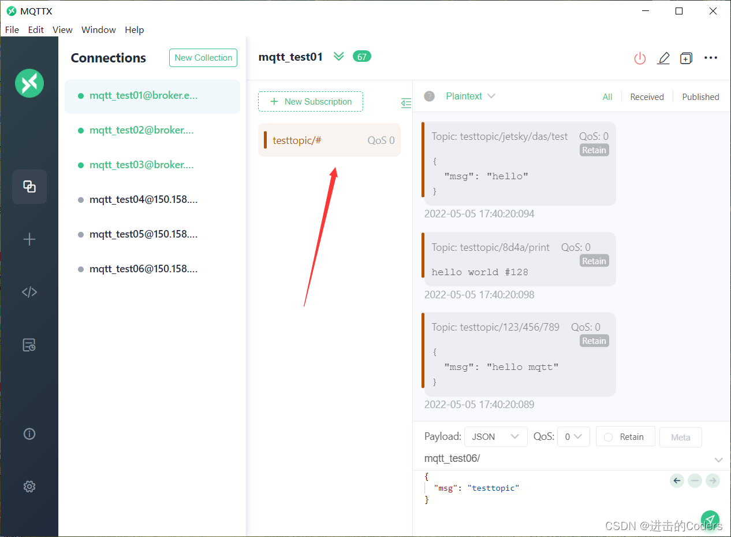Click the Meta button
731x537 pixels.
point(681,438)
